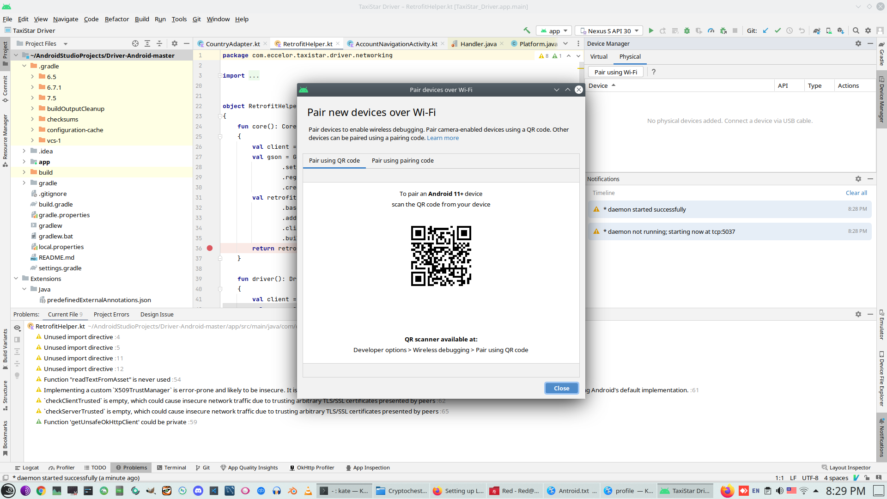This screenshot has height=499, width=887.
Task: Toggle the Problems tool window button
Action: 131,468
